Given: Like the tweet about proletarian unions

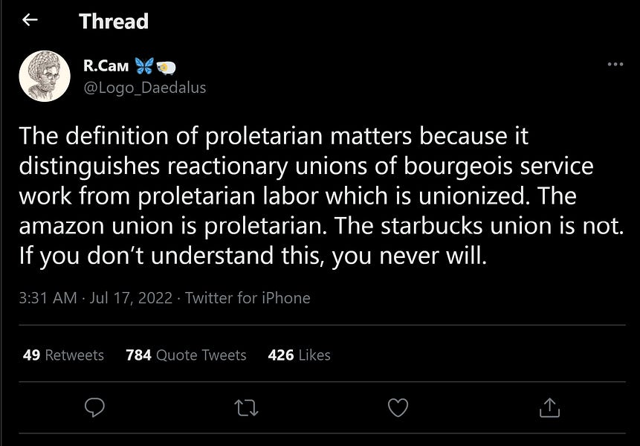Looking at the screenshot, I should pyautogui.click(x=398, y=407).
